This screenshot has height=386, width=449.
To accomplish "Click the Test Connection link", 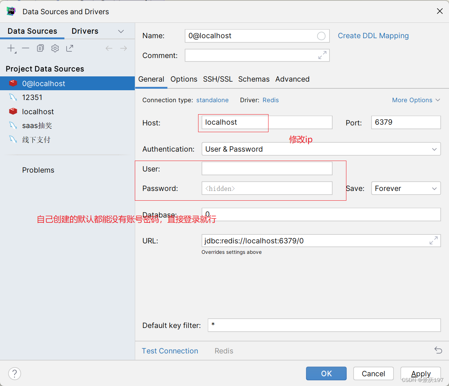I will point(170,351).
